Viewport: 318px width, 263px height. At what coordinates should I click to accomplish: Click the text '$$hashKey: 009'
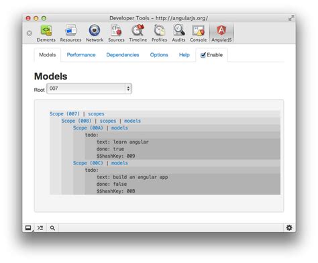pos(116,156)
